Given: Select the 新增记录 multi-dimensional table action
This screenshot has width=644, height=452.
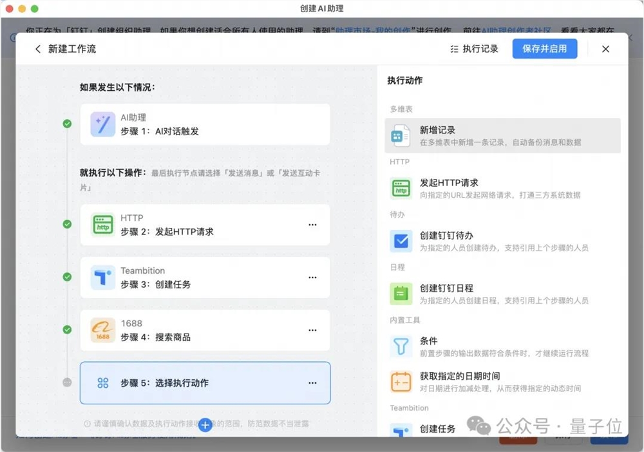Looking at the screenshot, I should pyautogui.click(x=400, y=135).
